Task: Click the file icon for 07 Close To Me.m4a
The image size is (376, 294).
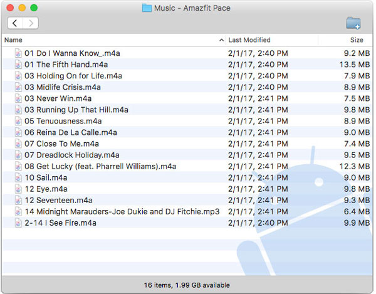Action: [18, 144]
